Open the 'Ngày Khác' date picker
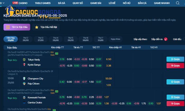This screenshot has height=111, width=185. (115, 39)
